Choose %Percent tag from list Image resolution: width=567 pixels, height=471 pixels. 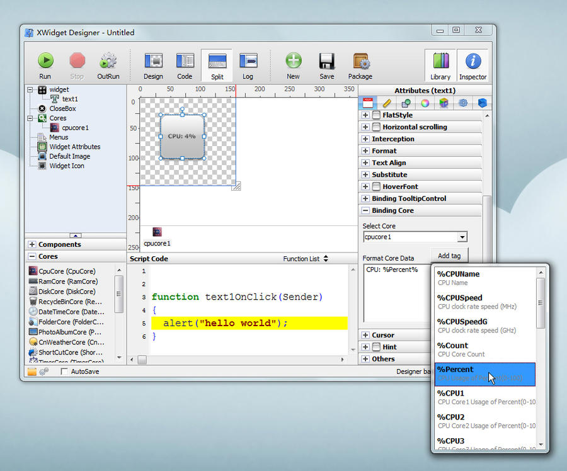[485, 374]
